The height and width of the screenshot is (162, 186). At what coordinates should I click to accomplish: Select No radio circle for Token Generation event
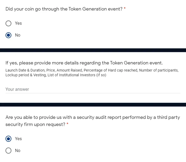(x=8, y=35)
